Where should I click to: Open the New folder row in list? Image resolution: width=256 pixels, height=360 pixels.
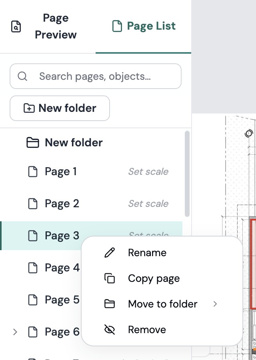pos(91,143)
